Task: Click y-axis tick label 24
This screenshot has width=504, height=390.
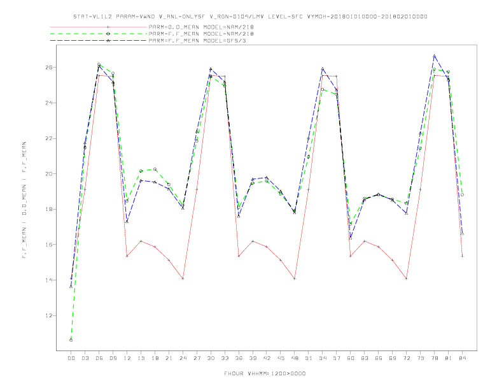Action: (48, 103)
